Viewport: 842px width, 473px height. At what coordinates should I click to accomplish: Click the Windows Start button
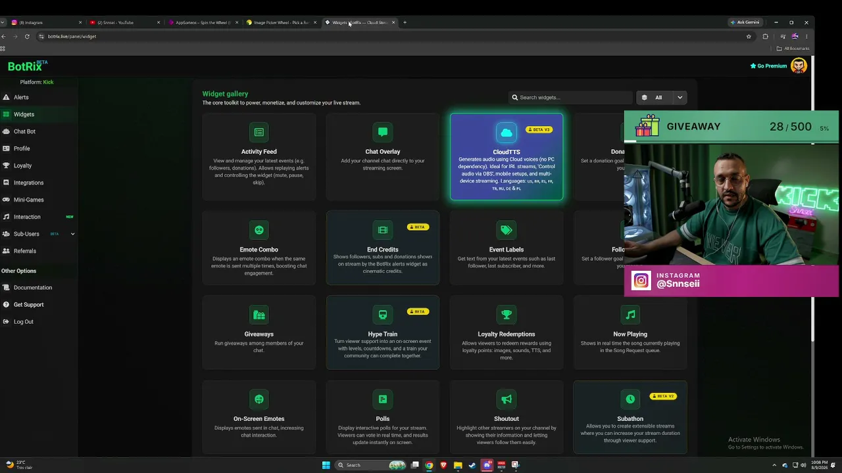326,465
